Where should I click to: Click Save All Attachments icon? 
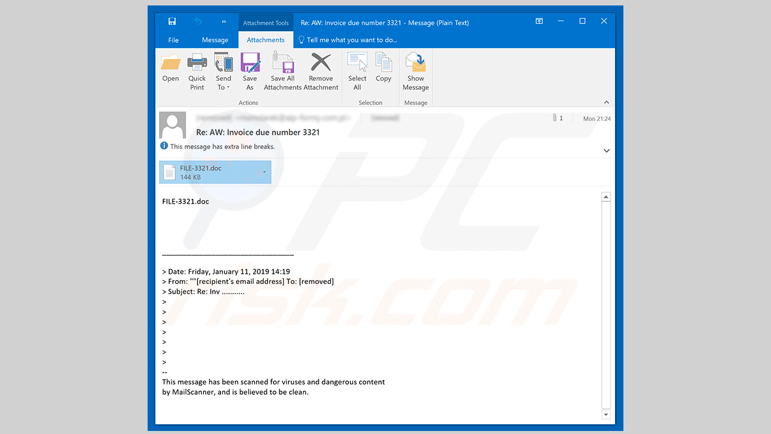tap(282, 63)
